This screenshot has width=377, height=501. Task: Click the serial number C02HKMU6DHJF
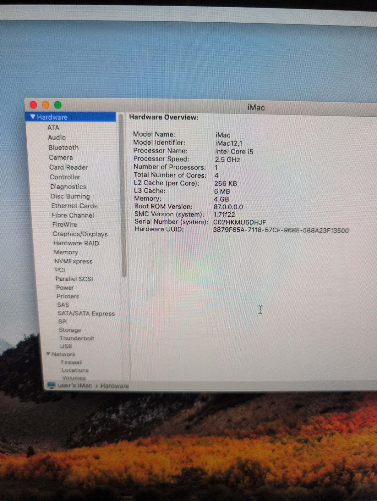point(239,222)
